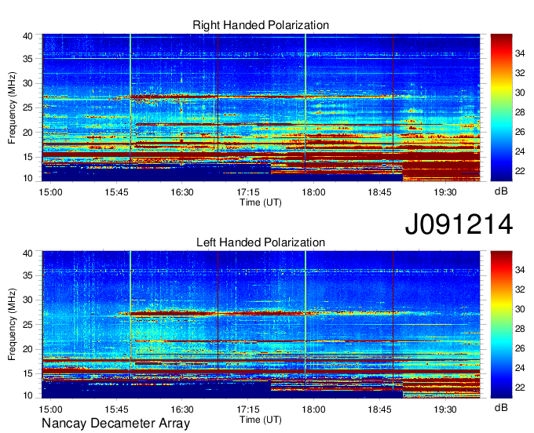Viewport: 534px width, 433px height.
Task: Click dB unit label of Right Handed color bar
Action: coord(501,191)
